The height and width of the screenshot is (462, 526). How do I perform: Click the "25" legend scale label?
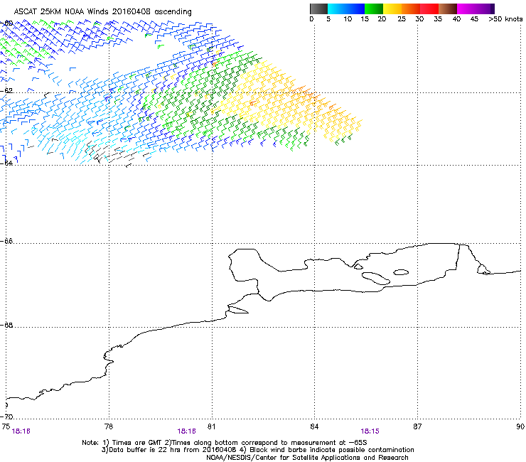tap(402, 19)
